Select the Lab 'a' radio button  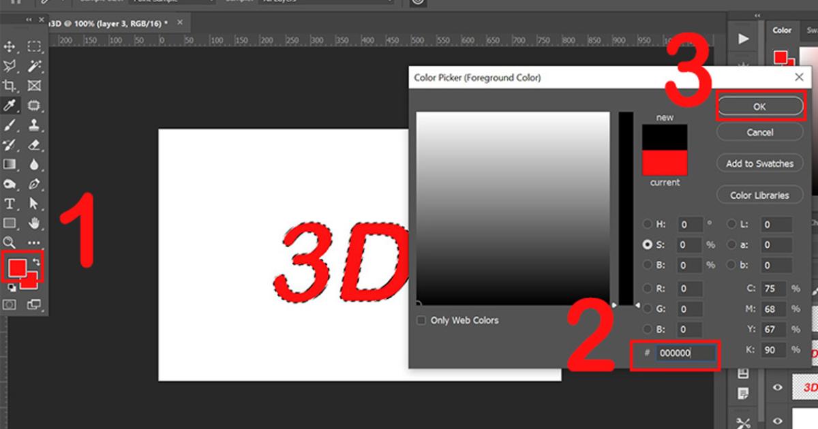tap(731, 244)
